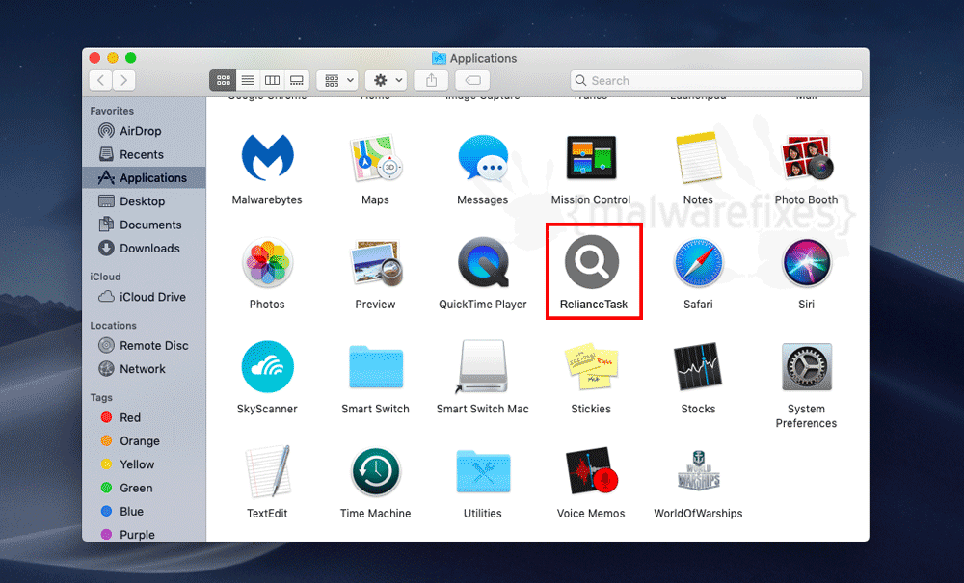The image size is (964, 583).
Task: Filter by the Yellow tag
Action: click(144, 464)
